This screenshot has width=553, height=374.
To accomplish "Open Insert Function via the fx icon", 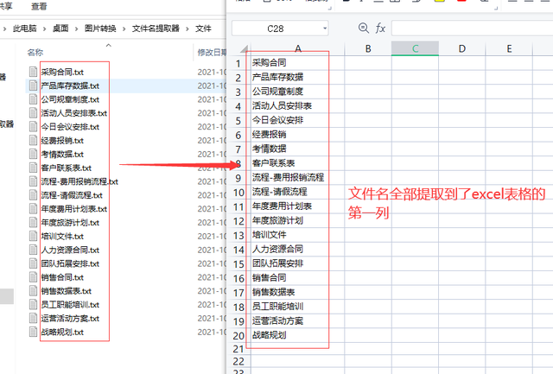I will [380, 29].
